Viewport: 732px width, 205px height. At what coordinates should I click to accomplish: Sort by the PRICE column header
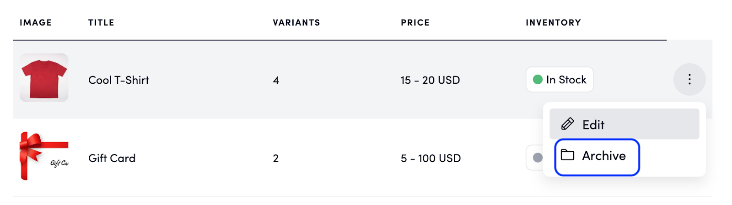(415, 23)
